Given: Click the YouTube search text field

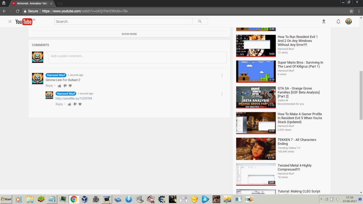Looking at the screenshot, I should (123, 22).
